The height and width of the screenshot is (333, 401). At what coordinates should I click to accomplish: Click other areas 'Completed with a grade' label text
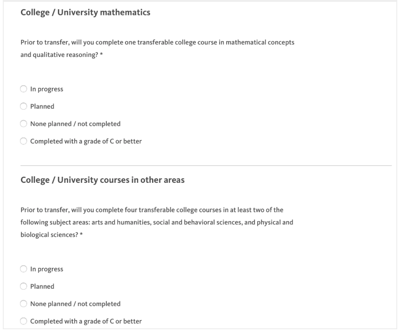pos(86,321)
